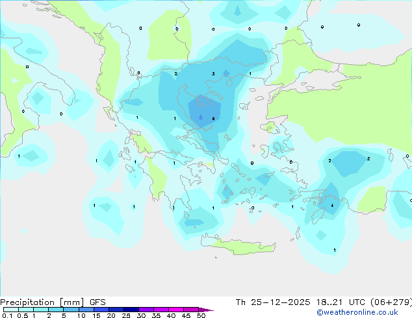Click the legend label "40"

(x=171, y=315)
